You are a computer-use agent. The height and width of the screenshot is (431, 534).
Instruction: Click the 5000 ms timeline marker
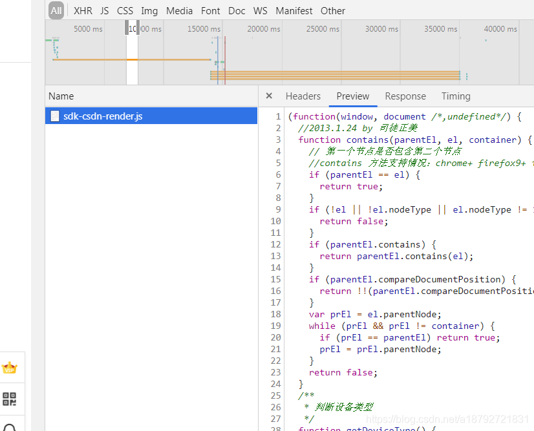pyautogui.click(x=88, y=29)
